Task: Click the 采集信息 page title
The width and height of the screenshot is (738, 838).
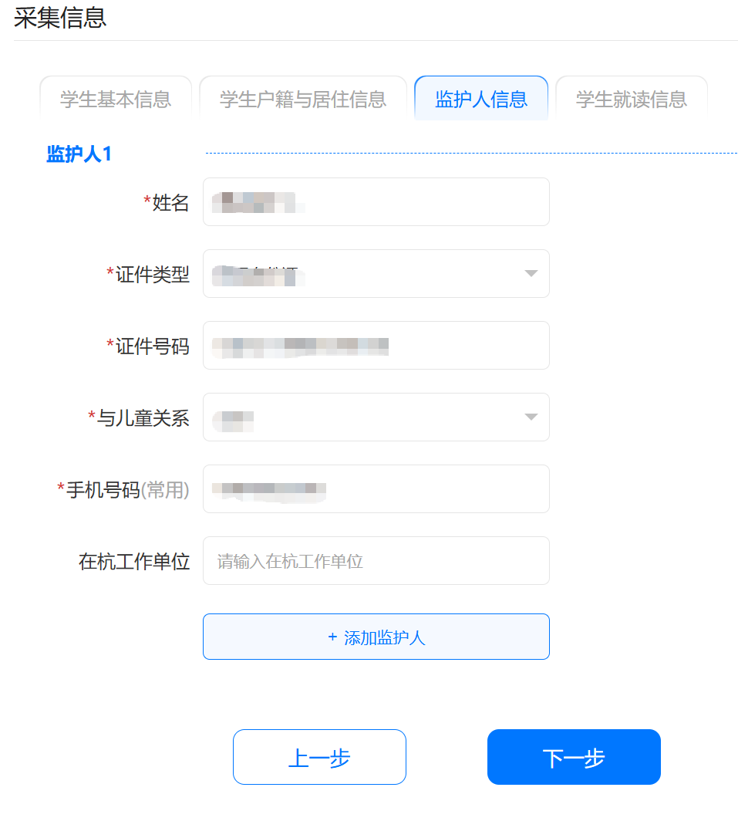Action: [x=60, y=18]
